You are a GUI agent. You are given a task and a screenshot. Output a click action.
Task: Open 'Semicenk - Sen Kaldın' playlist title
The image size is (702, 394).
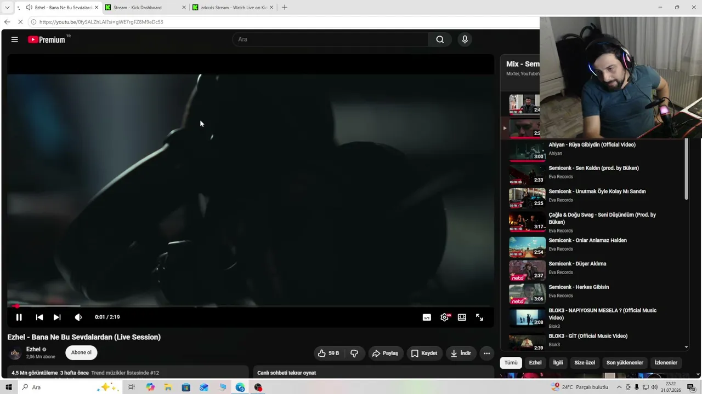tap(594, 168)
